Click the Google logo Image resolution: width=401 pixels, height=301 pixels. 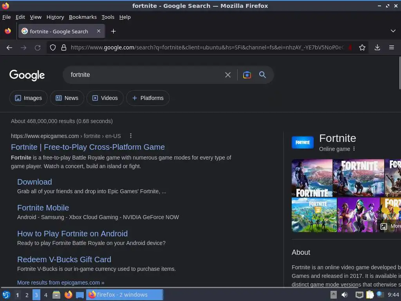tap(27, 75)
